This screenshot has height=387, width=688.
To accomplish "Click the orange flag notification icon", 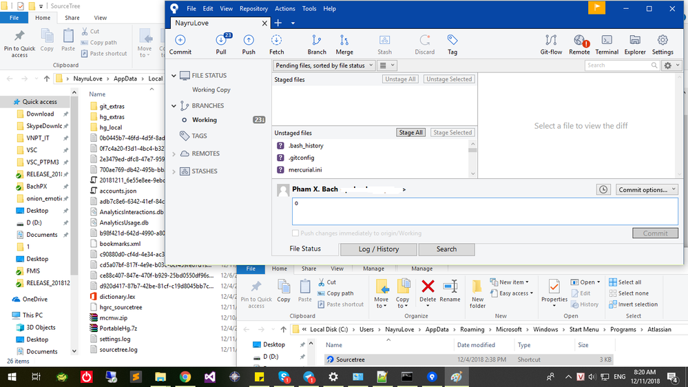I will click(x=596, y=8).
